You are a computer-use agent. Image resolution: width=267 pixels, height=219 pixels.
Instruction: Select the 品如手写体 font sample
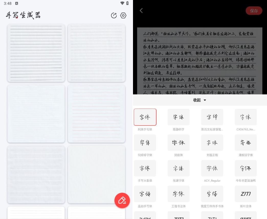145,194
